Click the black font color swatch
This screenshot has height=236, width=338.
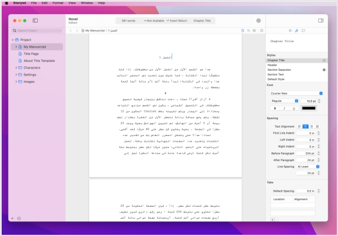pos(309,108)
